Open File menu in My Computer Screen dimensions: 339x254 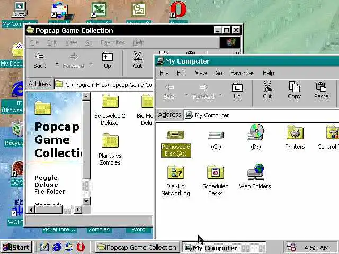tap(164, 73)
